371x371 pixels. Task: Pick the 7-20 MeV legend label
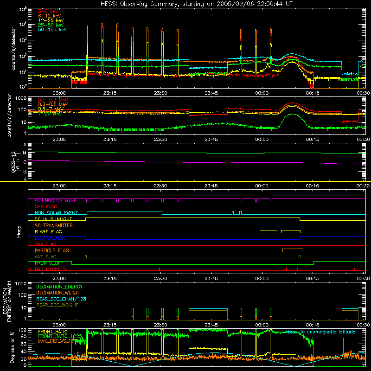pyautogui.click(x=50, y=114)
